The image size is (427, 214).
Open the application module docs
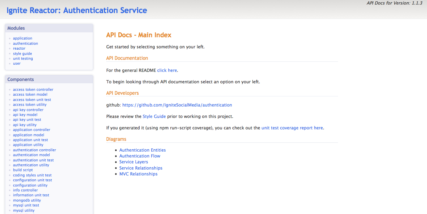click(x=22, y=38)
